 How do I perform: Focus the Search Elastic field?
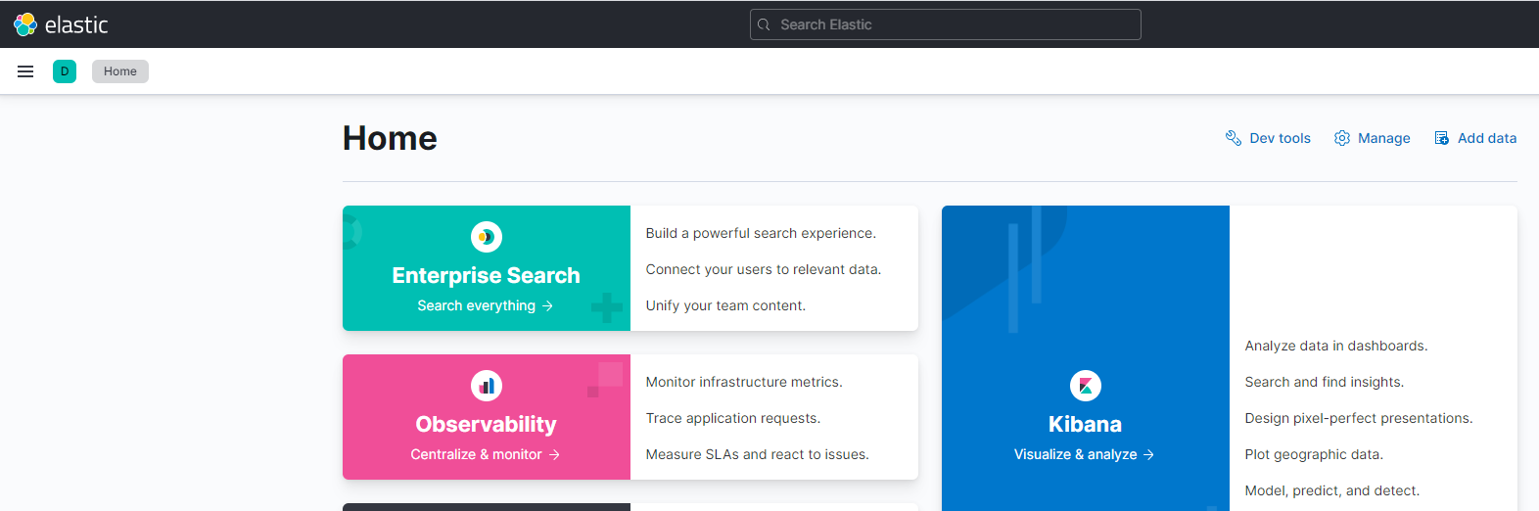point(946,24)
